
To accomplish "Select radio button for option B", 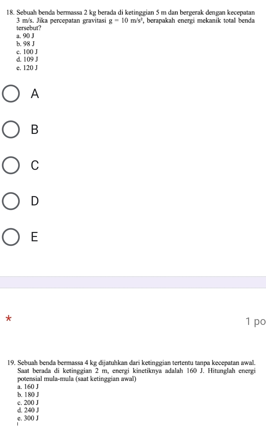I will [11, 130].
